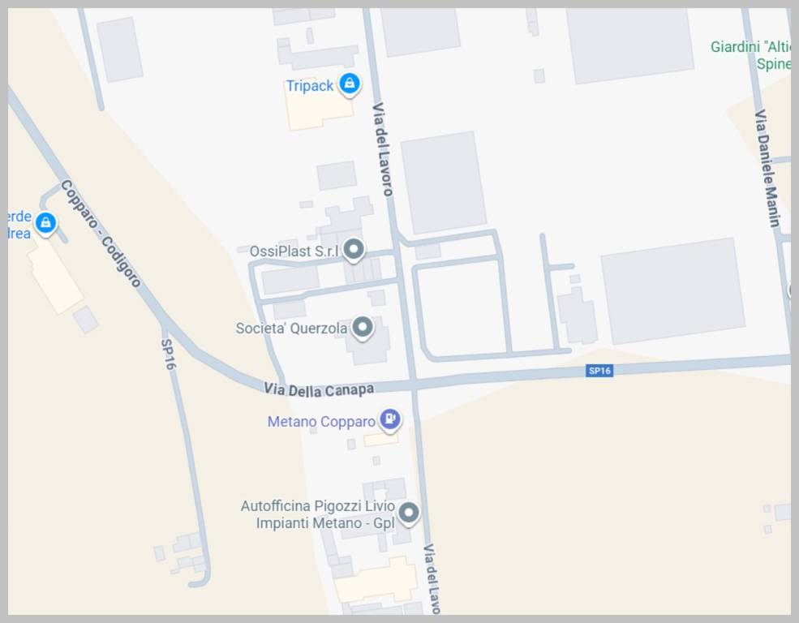
Task: Select the vertical SP16 road label
Action: point(168,354)
